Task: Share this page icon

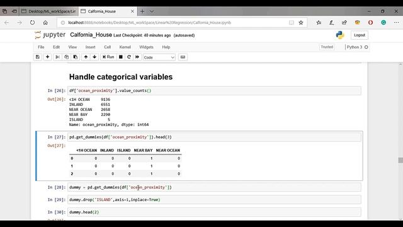Action: tap(344, 23)
